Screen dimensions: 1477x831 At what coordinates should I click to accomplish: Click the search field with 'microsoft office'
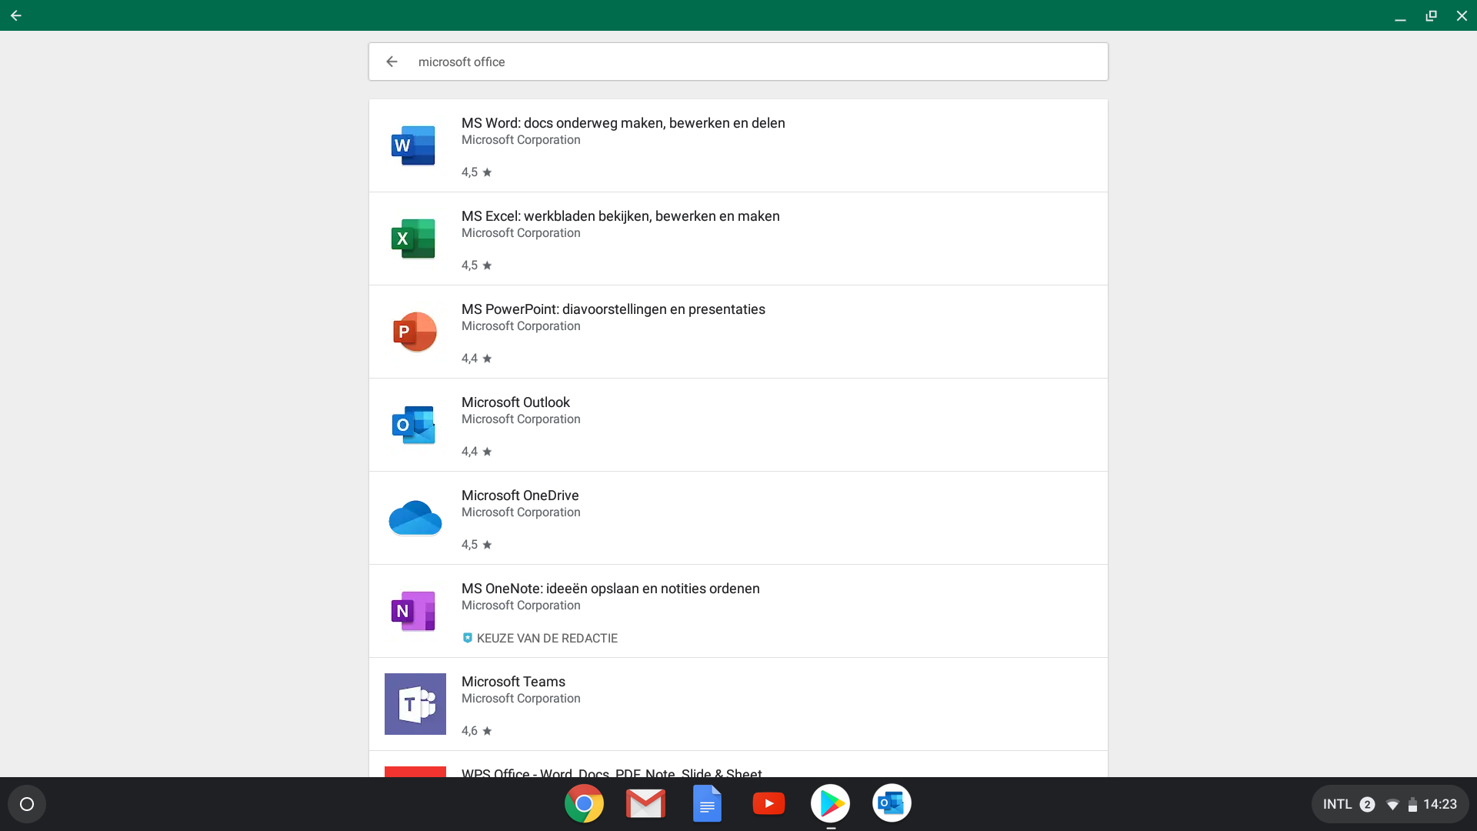(x=738, y=62)
